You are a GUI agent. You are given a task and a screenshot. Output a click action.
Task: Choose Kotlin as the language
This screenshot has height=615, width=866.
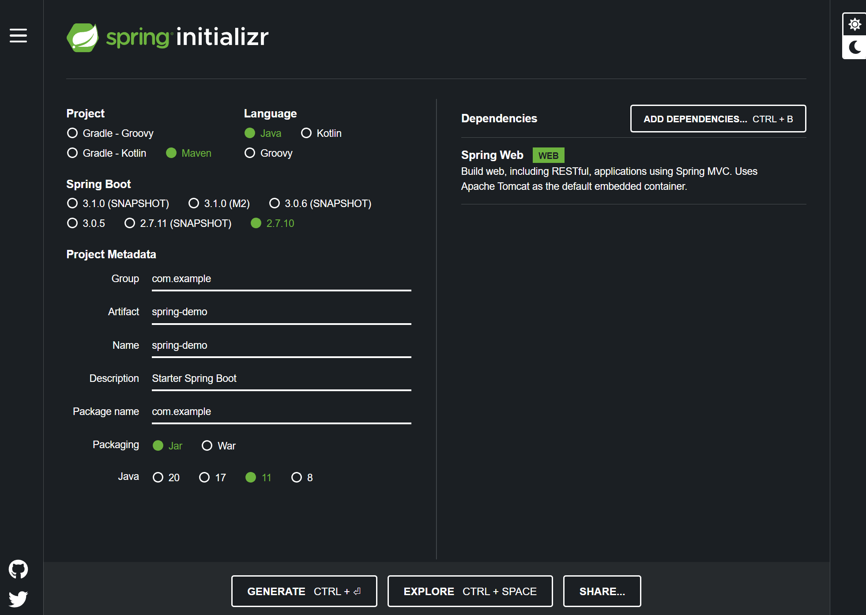coord(321,133)
